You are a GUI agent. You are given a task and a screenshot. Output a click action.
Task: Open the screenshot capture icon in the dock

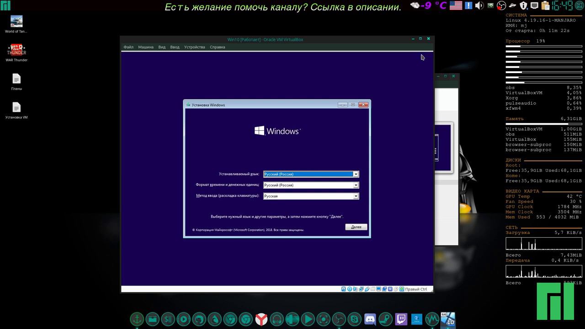pos(324,318)
